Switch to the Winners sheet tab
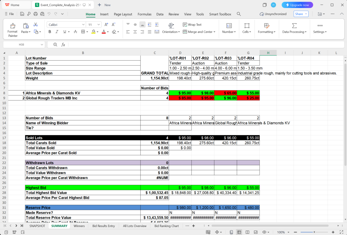 (79, 226)
